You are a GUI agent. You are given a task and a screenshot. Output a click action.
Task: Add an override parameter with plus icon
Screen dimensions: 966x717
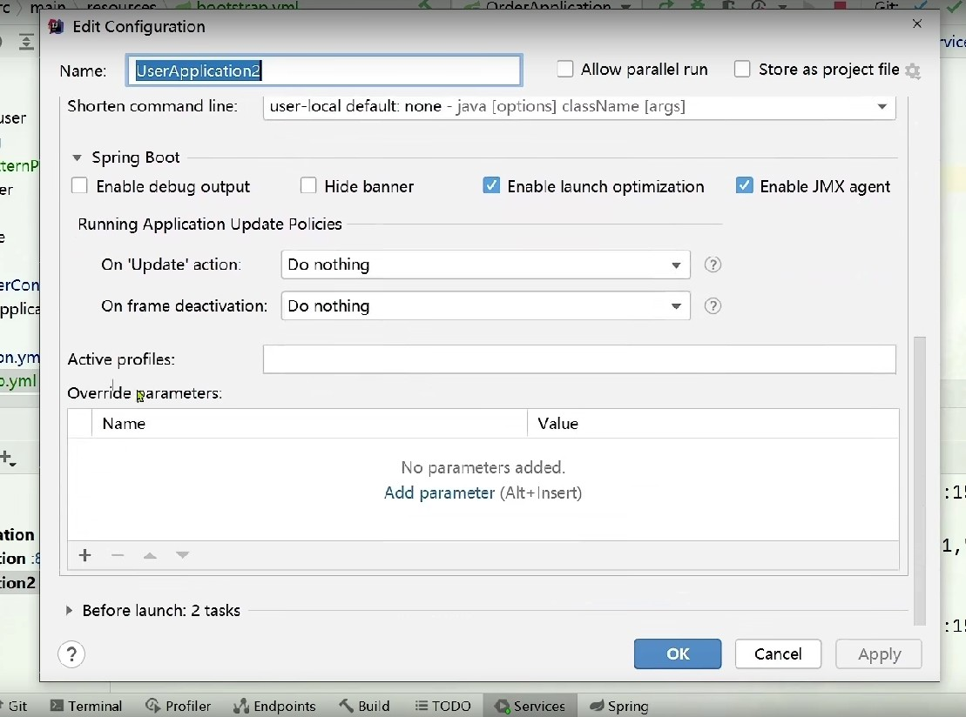[x=85, y=555]
